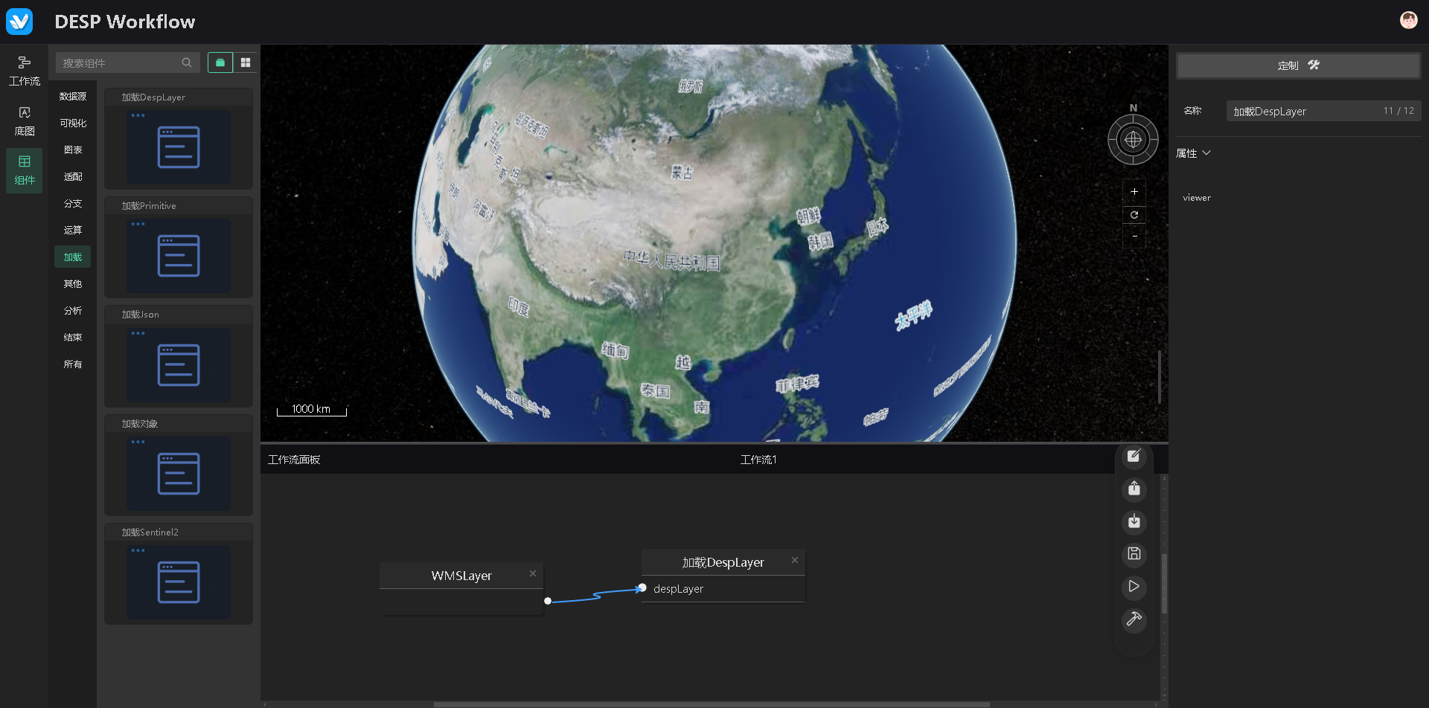Click the 定制 customize button

point(1298,65)
